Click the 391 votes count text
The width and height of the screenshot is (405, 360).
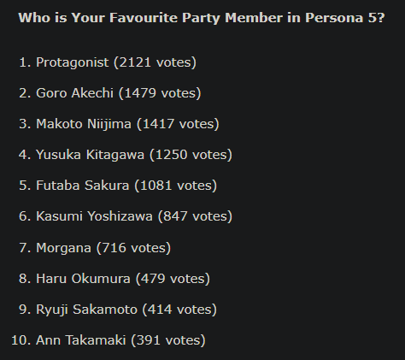point(168,340)
